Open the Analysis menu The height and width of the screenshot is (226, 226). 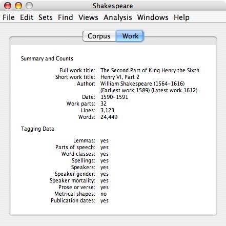(118, 17)
